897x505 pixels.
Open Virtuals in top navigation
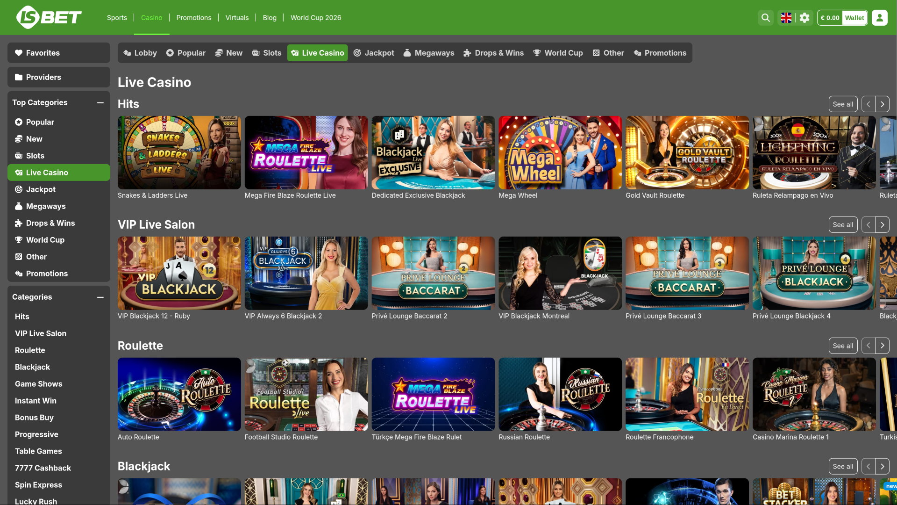coord(237,18)
